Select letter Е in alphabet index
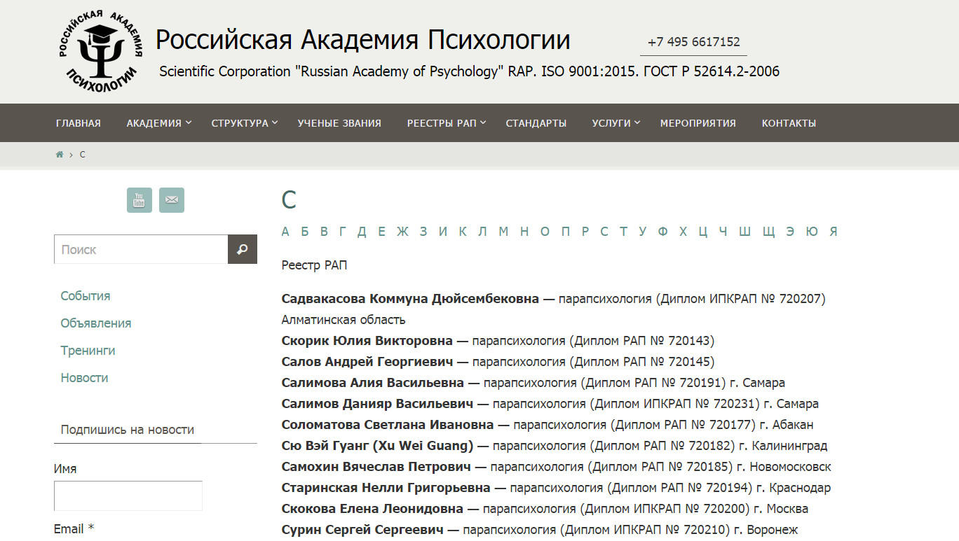Viewport: 959px width, 541px height. coord(381,232)
